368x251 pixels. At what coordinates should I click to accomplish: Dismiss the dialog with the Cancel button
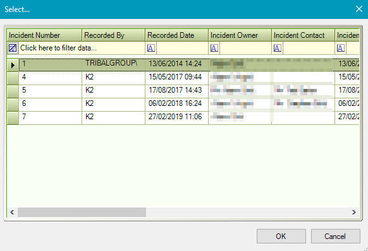pos(336,236)
